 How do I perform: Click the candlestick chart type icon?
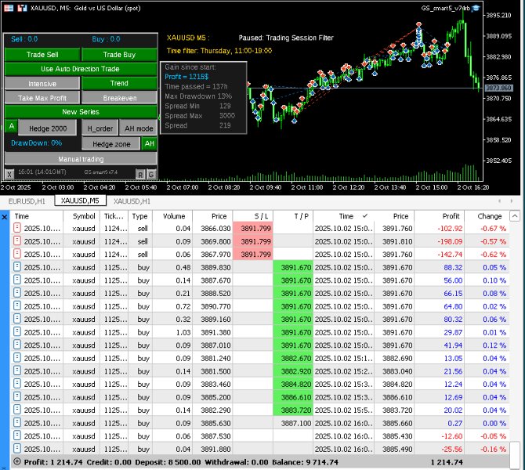[x=23, y=8]
